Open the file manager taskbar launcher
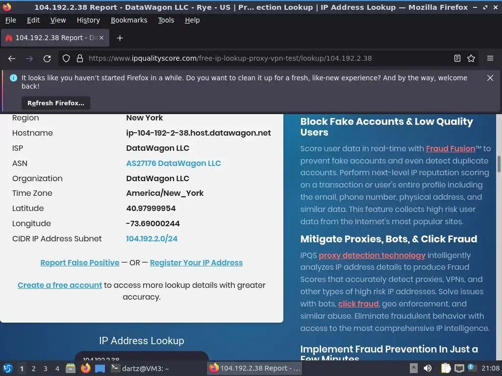 click(71, 368)
